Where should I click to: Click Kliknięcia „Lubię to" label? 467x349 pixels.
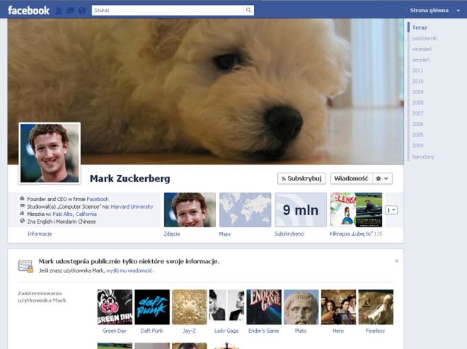[352, 234]
